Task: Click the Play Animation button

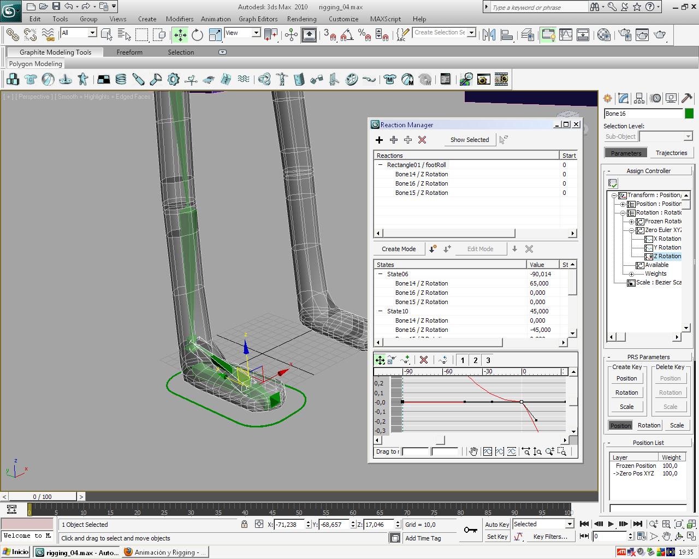Action: coord(611,524)
